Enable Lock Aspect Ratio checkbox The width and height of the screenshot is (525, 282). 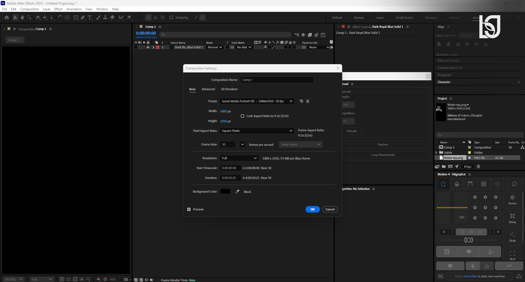click(x=243, y=116)
